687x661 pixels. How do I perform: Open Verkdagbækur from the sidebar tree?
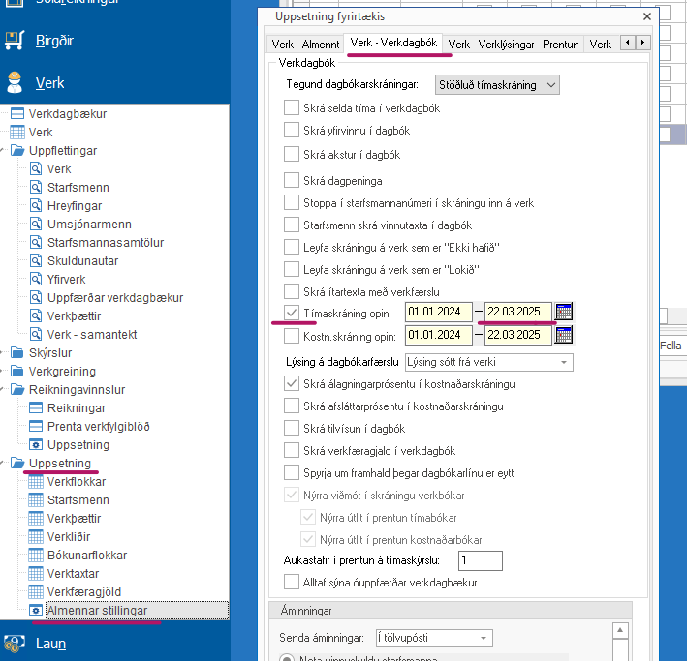pos(67,114)
